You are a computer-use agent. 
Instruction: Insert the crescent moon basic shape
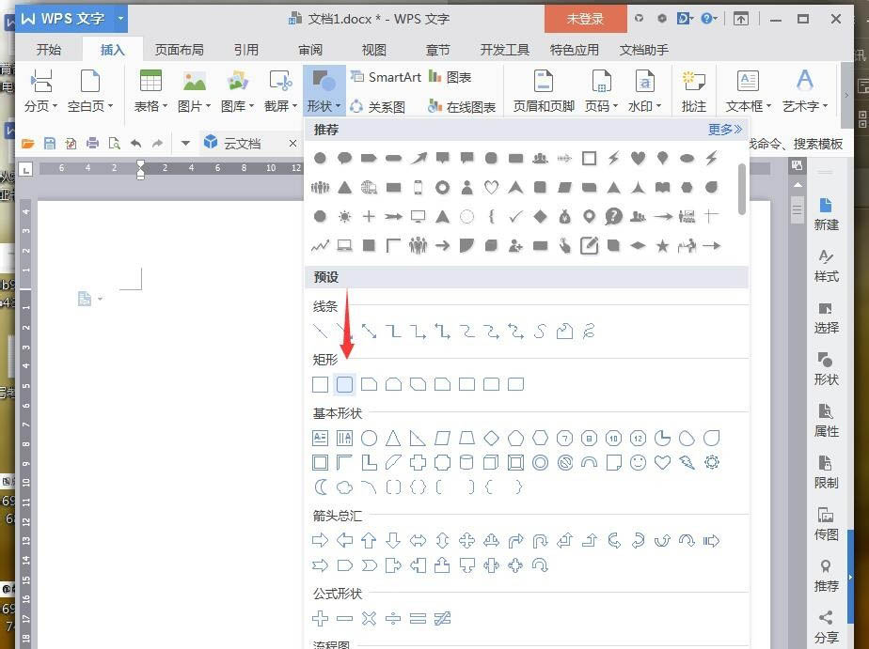[x=321, y=487]
